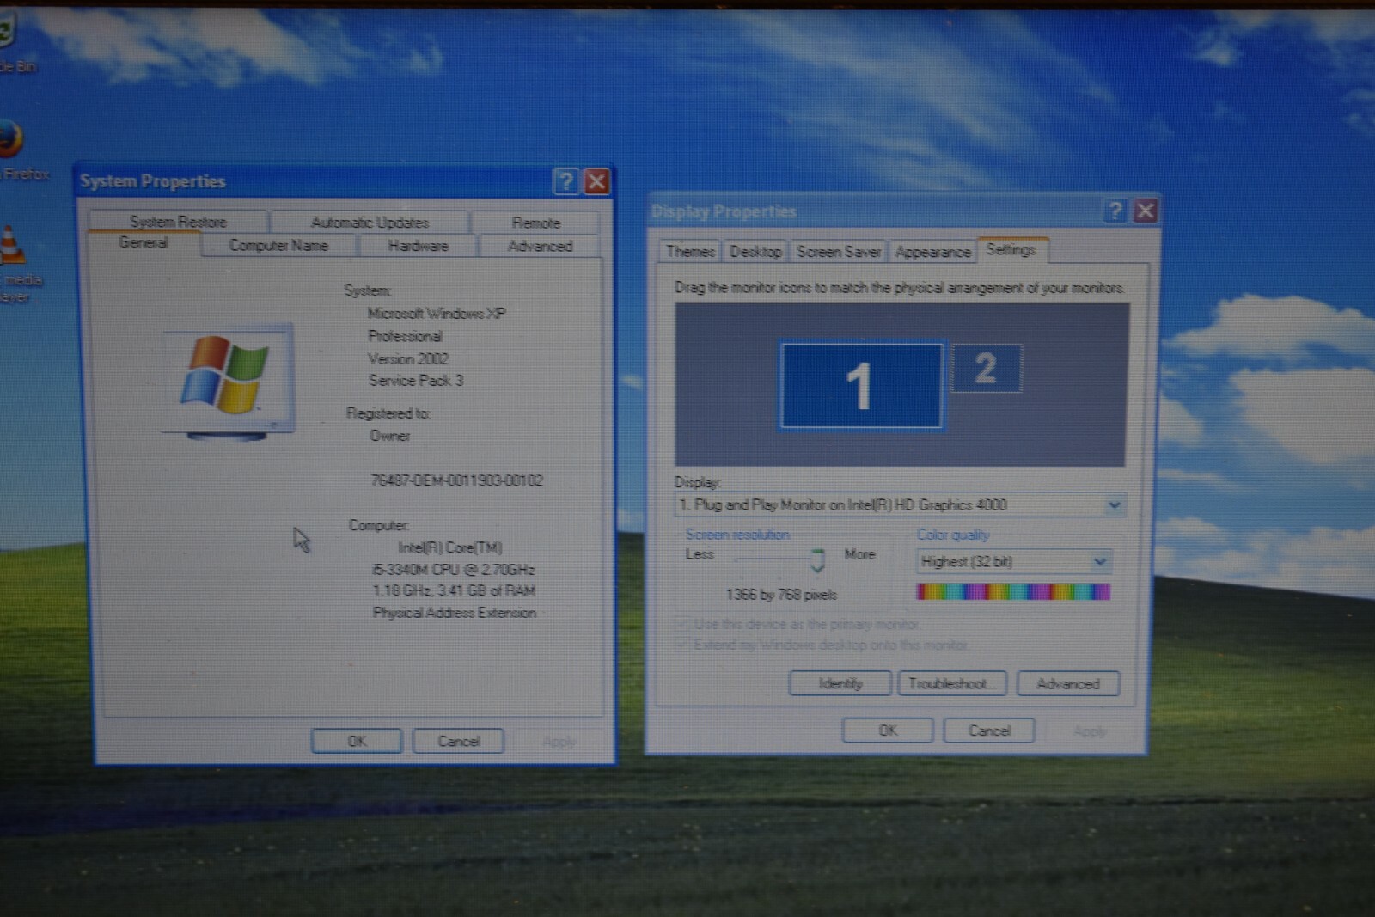This screenshot has height=917, width=1375.
Task: Switch to the System Restore tab
Action: click(178, 222)
